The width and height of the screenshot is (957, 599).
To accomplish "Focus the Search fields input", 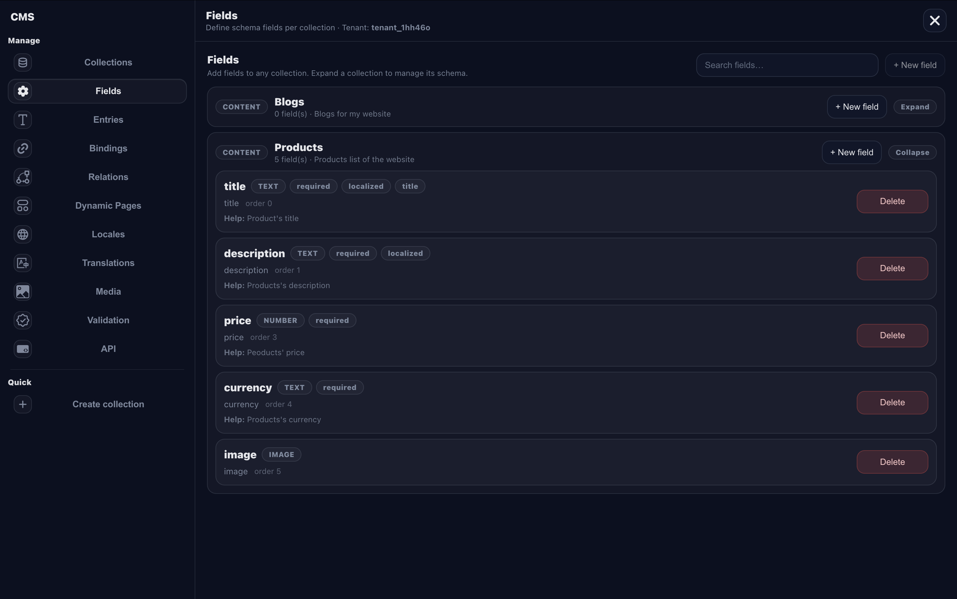I will point(787,65).
